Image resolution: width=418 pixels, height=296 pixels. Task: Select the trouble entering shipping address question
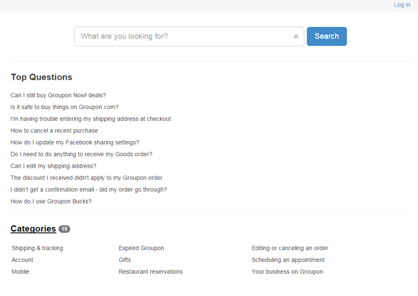(91, 119)
